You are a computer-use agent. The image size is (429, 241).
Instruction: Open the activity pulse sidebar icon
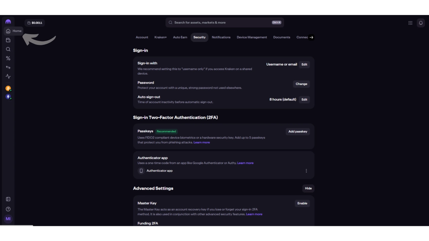[x=8, y=76]
